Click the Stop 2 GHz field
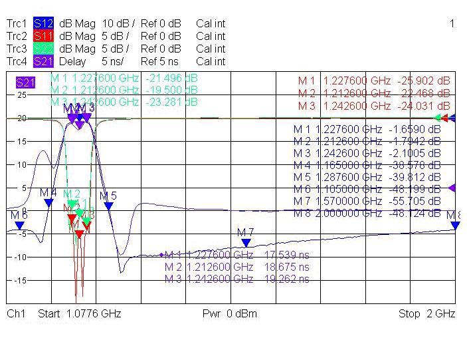This screenshot has width=467, height=340. click(x=426, y=313)
